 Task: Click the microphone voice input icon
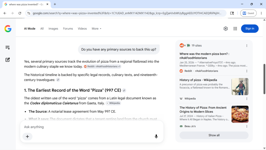coord(156,136)
